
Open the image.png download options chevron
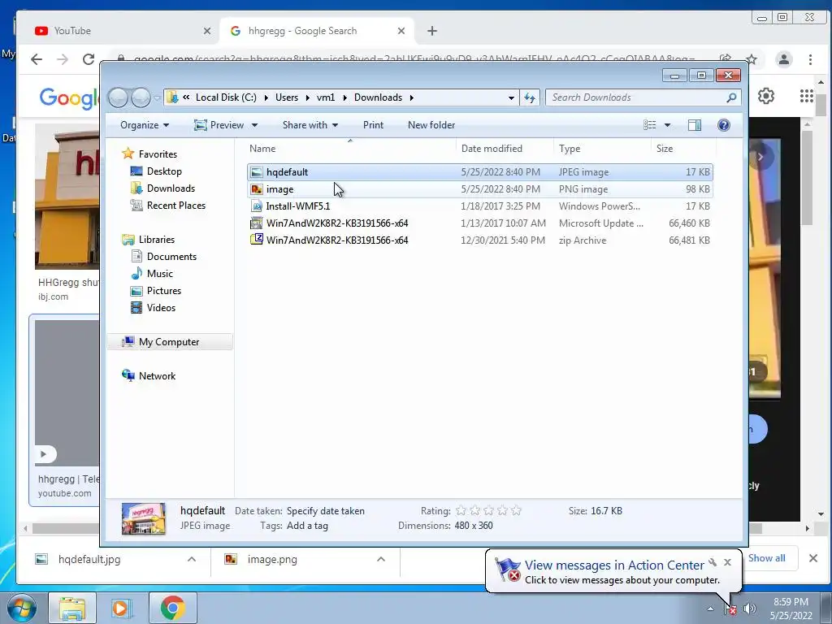pyautogui.click(x=380, y=559)
